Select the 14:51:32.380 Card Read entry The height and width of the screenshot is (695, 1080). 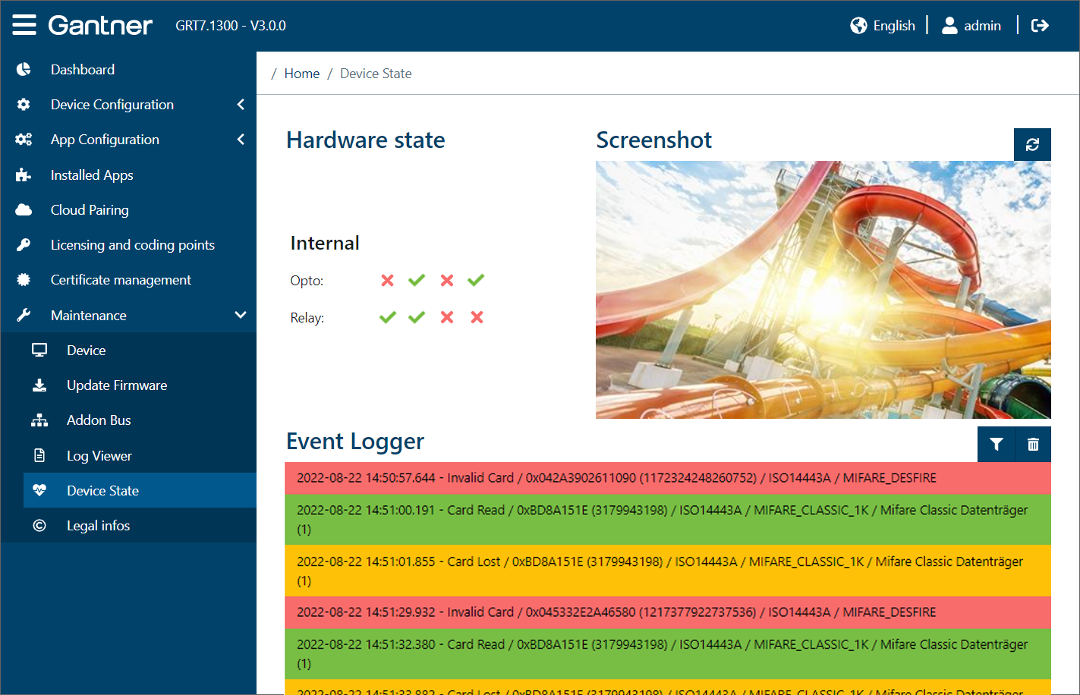(x=668, y=654)
